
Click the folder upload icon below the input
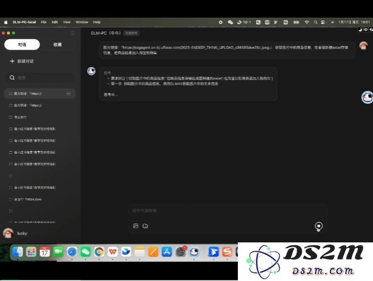tap(145, 226)
